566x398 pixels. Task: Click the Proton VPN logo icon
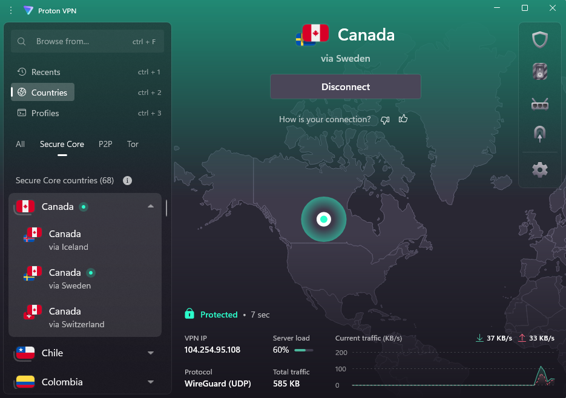click(28, 10)
